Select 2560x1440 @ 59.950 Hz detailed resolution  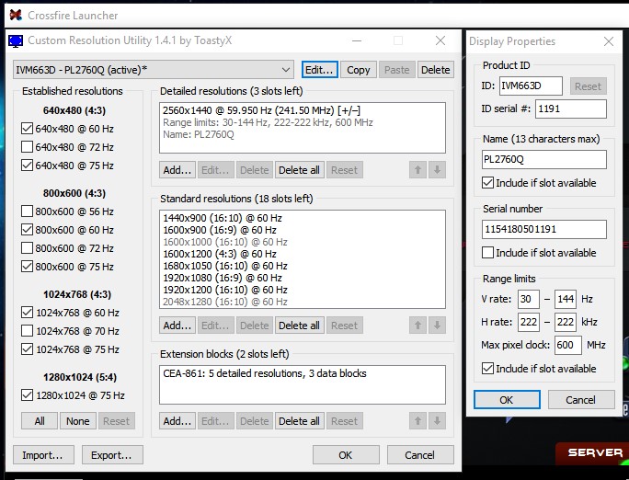(x=261, y=110)
